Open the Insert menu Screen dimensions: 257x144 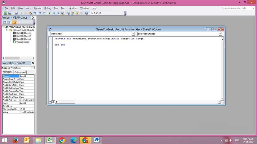point(28,8)
